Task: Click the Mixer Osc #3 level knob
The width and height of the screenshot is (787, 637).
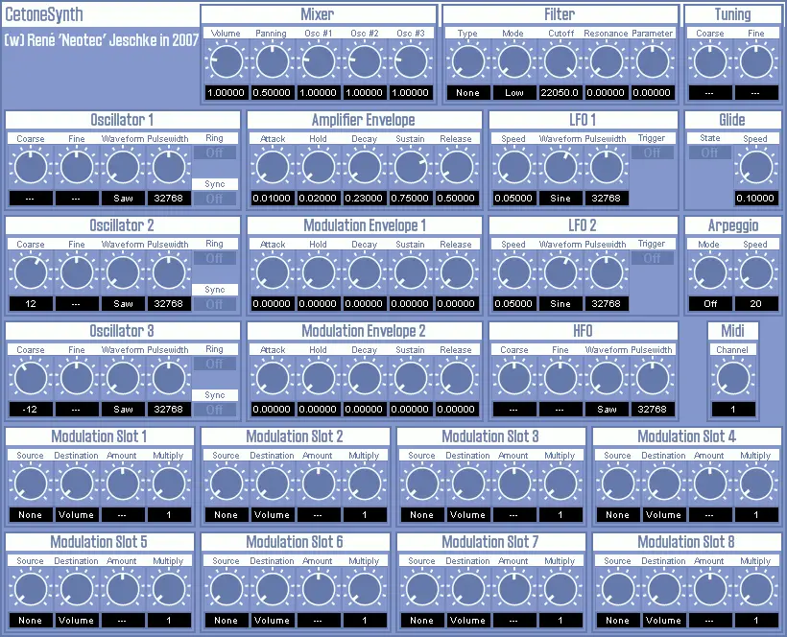Action: [411, 61]
